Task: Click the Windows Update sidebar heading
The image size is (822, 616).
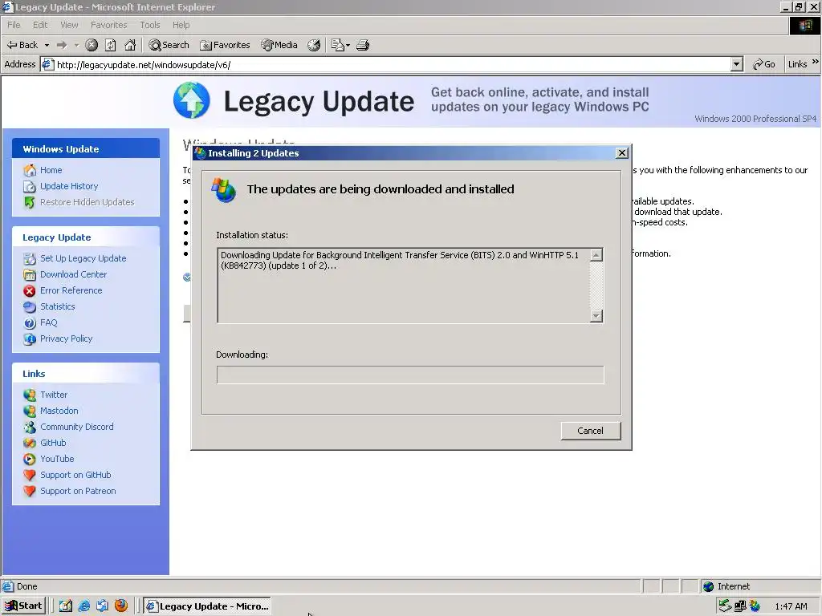Action: [61, 149]
